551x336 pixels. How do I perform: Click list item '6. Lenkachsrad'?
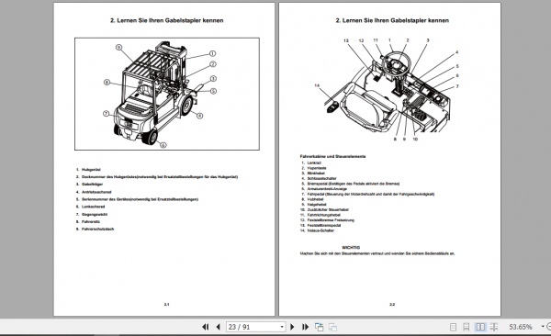click(x=91, y=207)
